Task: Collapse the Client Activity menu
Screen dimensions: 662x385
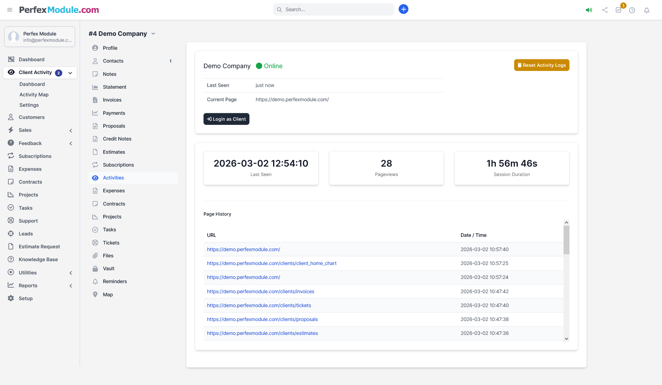Action: pos(70,73)
